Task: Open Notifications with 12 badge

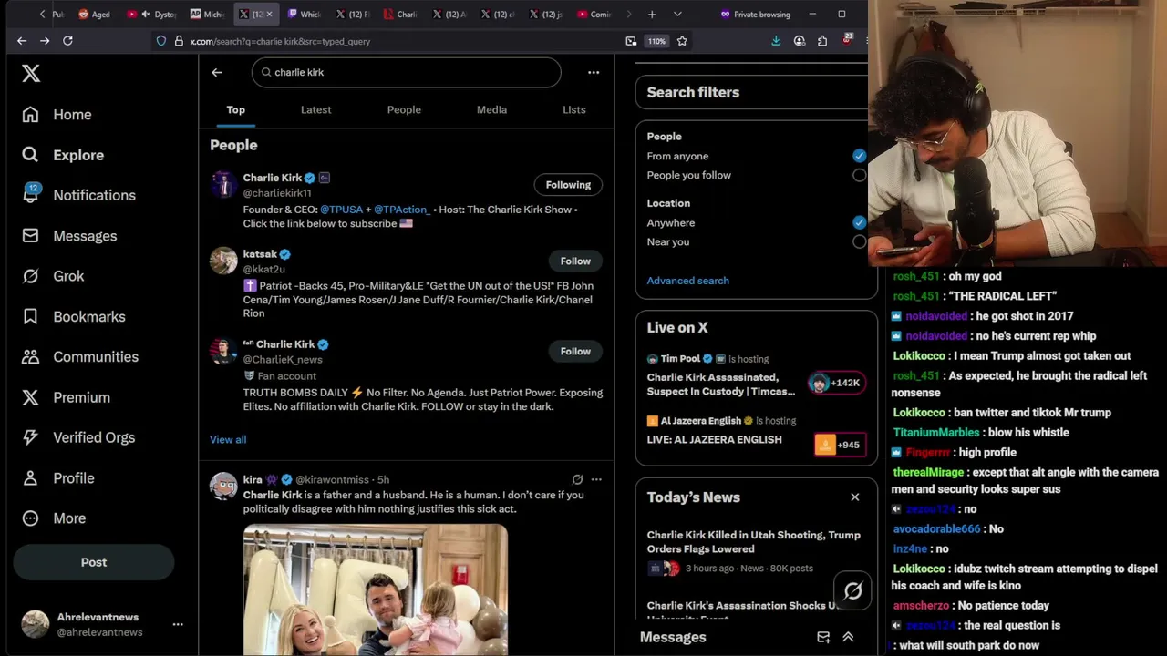Action: 78,195
